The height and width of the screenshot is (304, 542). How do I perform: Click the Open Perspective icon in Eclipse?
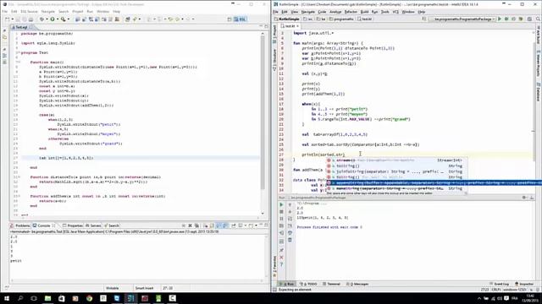point(230,19)
